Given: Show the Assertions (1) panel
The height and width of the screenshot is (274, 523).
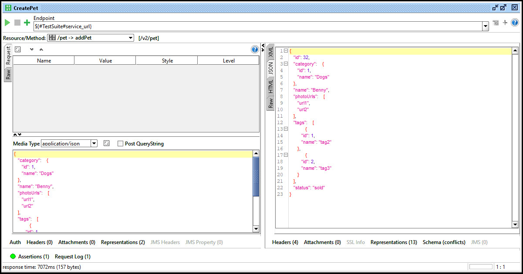Looking at the screenshot, I should (34, 257).
